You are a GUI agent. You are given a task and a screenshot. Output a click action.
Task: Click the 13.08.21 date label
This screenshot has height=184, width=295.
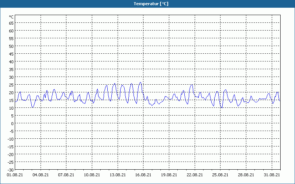(x=118, y=175)
